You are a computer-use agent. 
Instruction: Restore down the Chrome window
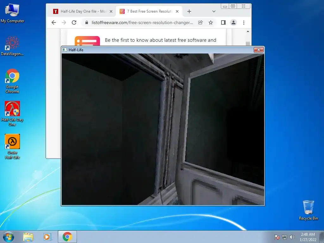click(x=233, y=6)
